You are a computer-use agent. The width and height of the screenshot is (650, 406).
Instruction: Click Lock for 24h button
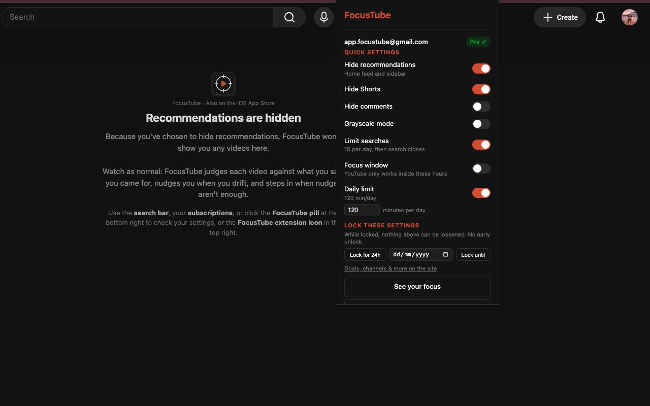[365, 255]
